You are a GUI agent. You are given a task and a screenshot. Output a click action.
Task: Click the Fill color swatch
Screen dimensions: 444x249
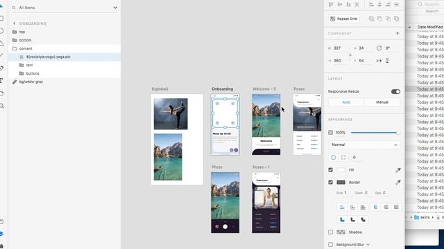(341, 170)
